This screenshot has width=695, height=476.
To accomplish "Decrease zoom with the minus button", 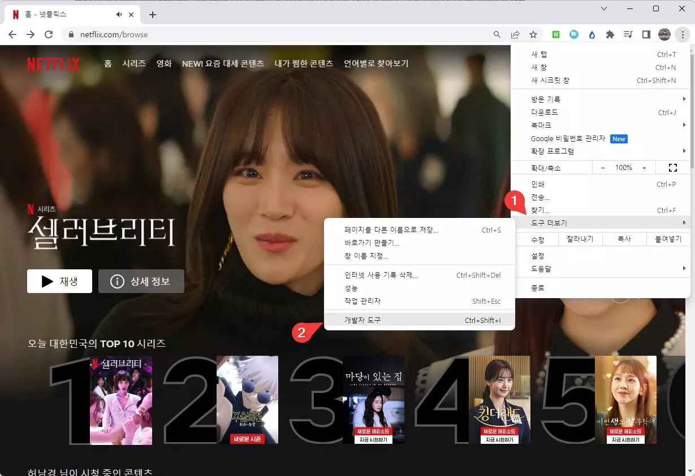I will [x=603, y=168].
